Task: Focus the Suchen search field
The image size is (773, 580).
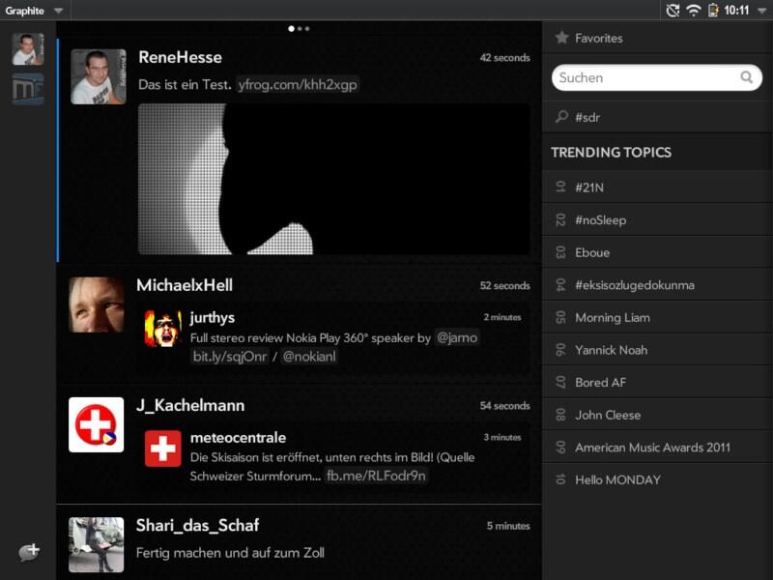Action: [x=657, y=77]
